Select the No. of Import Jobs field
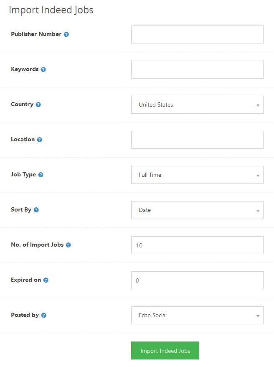274x367 pixels. pos(197,245)
